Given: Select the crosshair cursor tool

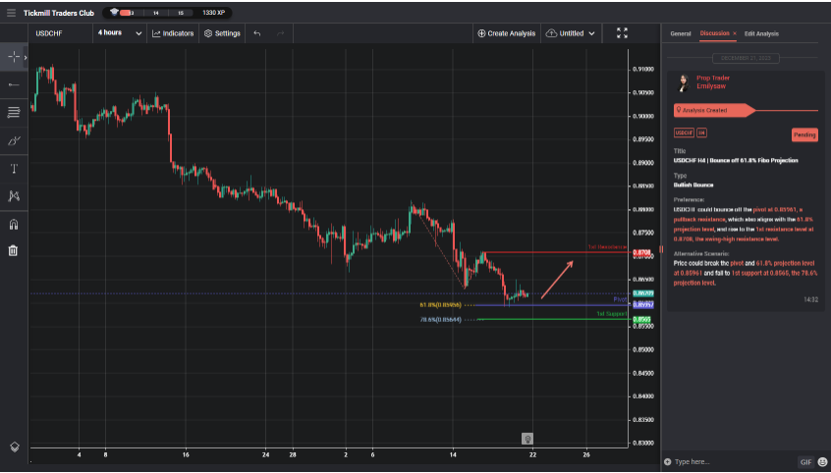Looking at the screenshot, I should pos(14,57).
